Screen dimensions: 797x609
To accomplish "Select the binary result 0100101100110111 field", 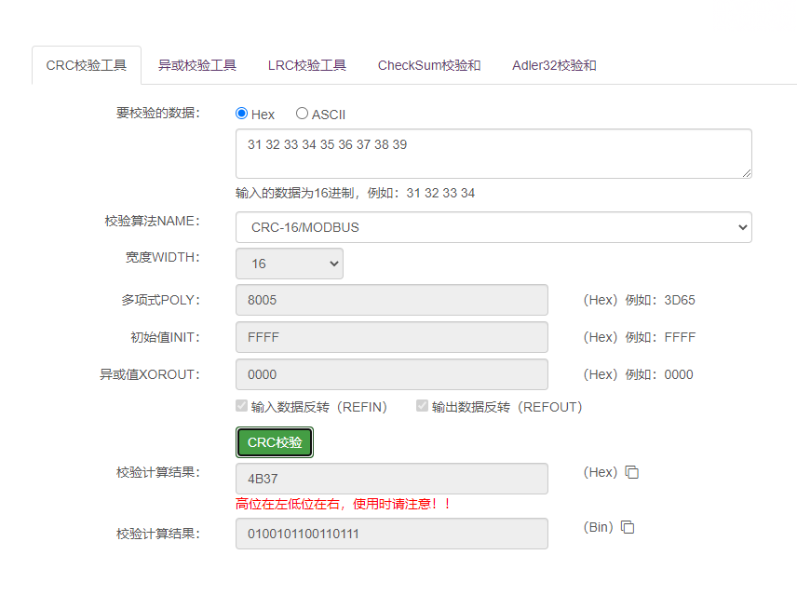I will tap(391, 533).
